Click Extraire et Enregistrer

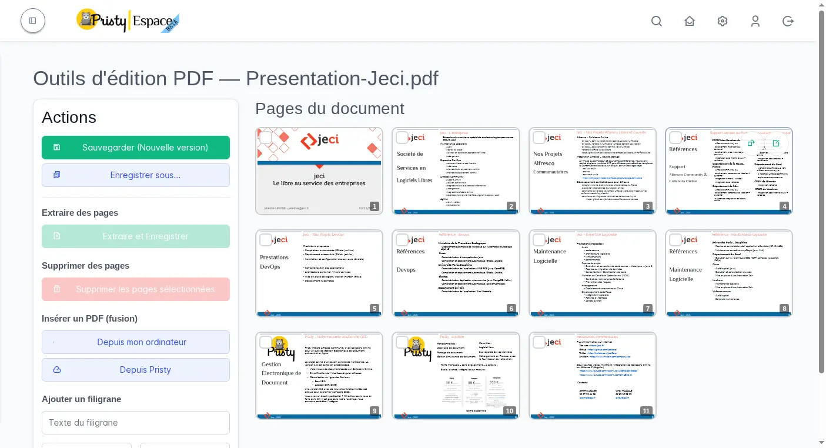point(135,236)
